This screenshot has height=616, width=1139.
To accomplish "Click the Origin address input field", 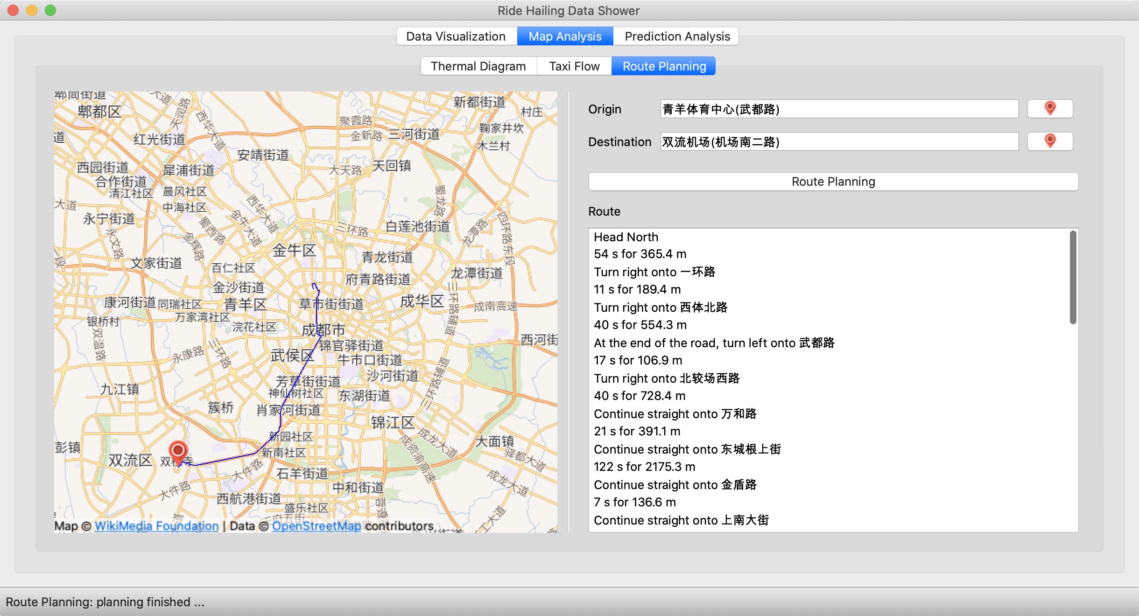I will (839, 109).
